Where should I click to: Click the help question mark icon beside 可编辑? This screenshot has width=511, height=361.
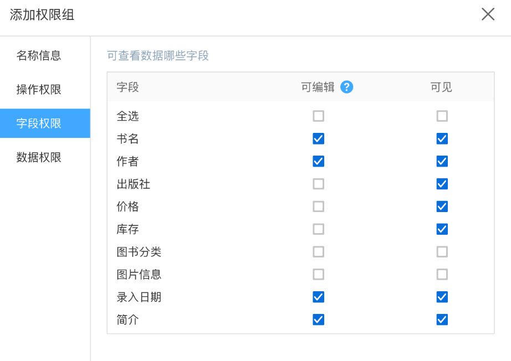pyautogui.click(x=347, y=87)
